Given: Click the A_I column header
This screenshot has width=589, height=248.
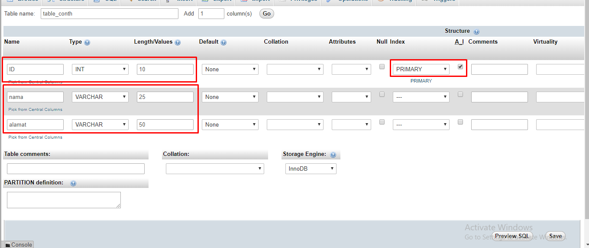Looking at the screenshot, I should (460, 42).
